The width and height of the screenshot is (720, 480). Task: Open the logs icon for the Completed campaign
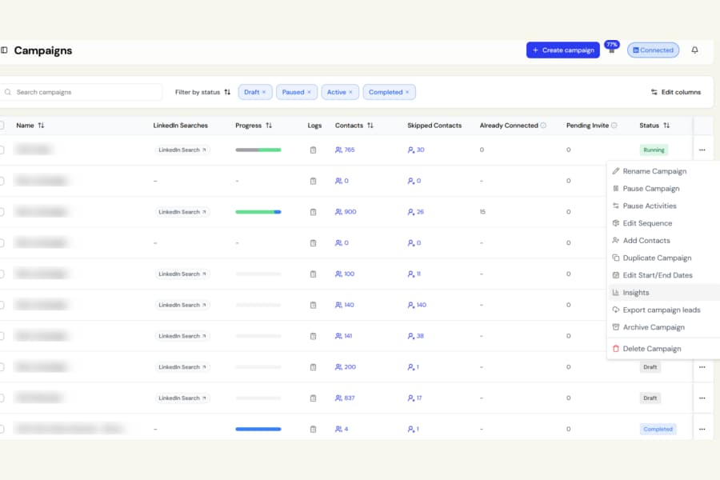[313, 429]
